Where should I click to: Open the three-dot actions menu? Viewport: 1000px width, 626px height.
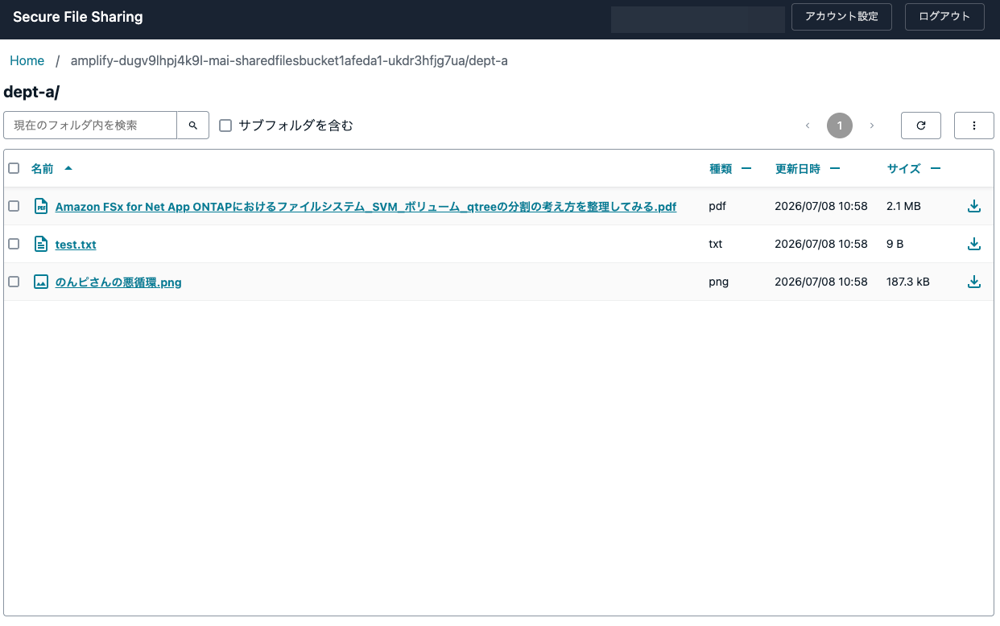[x=974, y=126]
